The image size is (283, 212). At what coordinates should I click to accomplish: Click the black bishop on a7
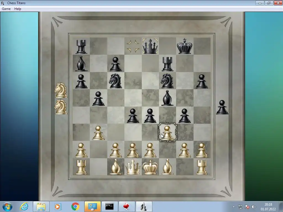coord(81,63)
